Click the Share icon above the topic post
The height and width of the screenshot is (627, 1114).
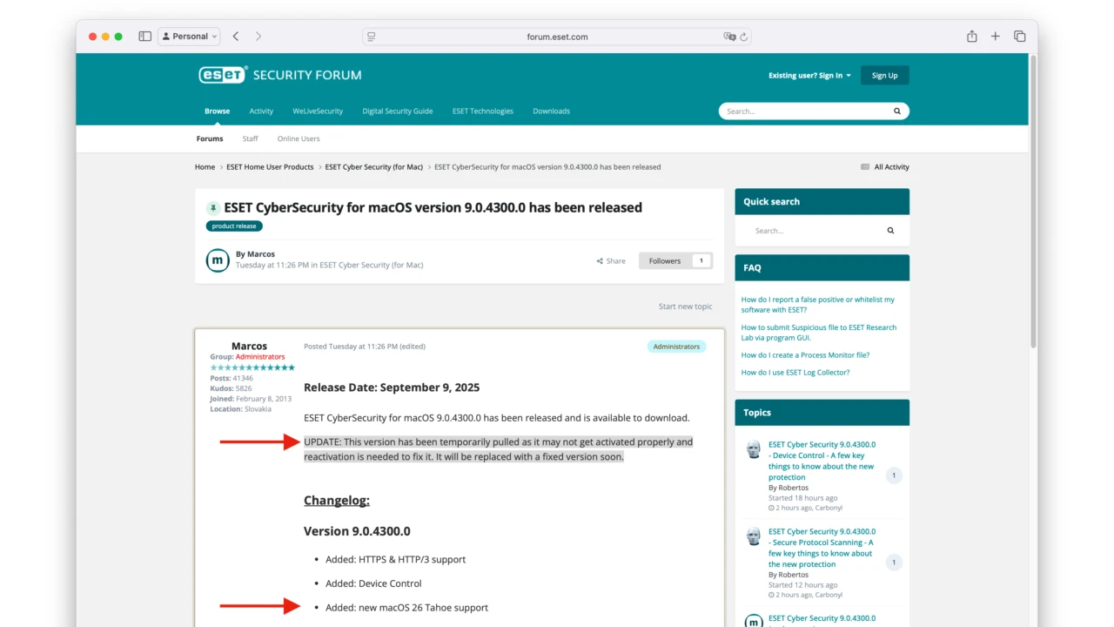point(600,260)
